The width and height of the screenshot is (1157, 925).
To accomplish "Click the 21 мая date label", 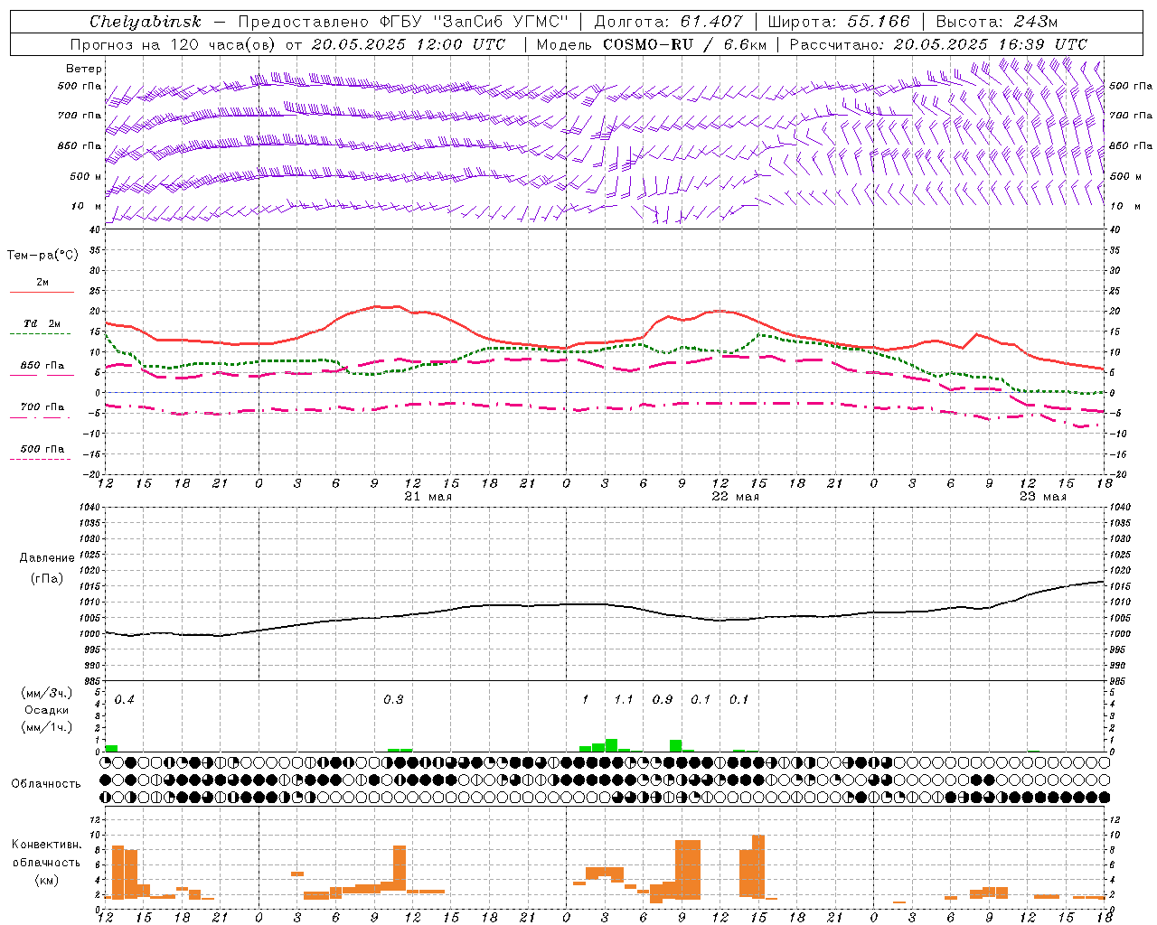I will (428, 496).
